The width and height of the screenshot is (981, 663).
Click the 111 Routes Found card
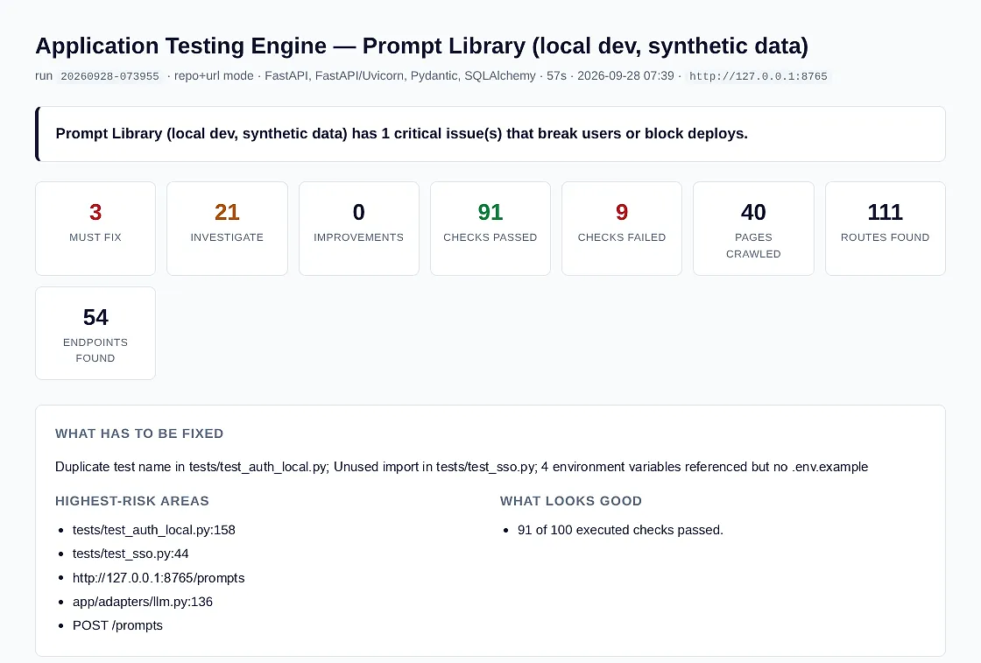click(x=885, y=229)
